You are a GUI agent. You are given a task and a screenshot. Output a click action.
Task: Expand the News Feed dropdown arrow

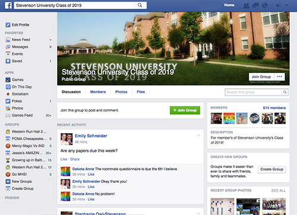pyautogui.click(x=50, y=40)
